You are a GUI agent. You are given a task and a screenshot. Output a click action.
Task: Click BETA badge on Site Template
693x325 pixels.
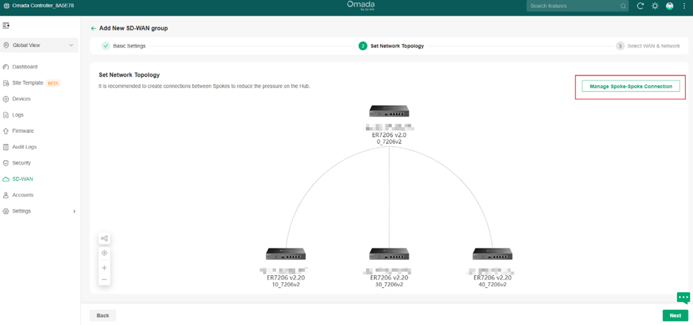pyautogui.click(x=53, y=83)
